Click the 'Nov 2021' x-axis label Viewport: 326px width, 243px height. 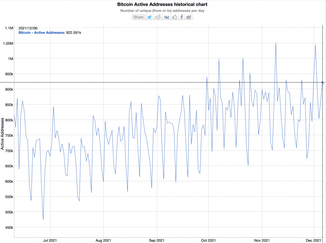click(262, 240)
